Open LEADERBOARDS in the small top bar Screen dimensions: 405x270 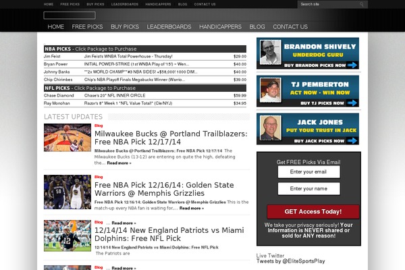click(x=125, y=4)
